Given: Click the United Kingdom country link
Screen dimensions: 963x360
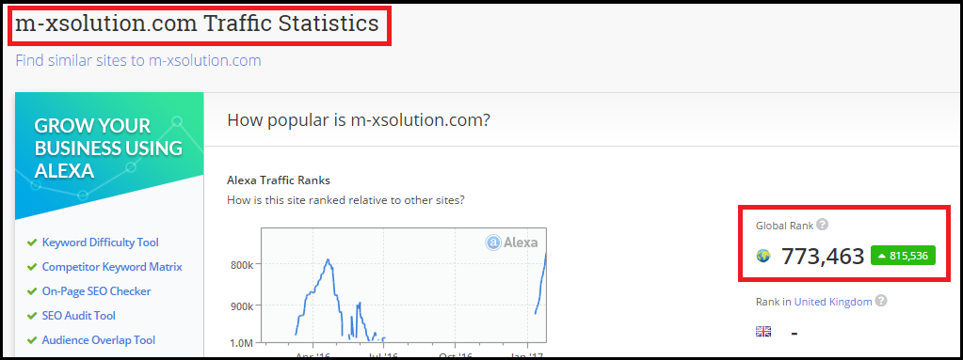Looking at the screenshot, I should point(833,302).
